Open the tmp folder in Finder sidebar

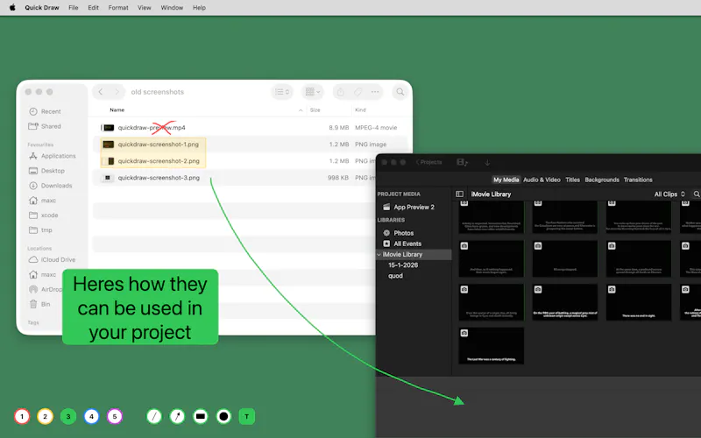click(40, 230)
